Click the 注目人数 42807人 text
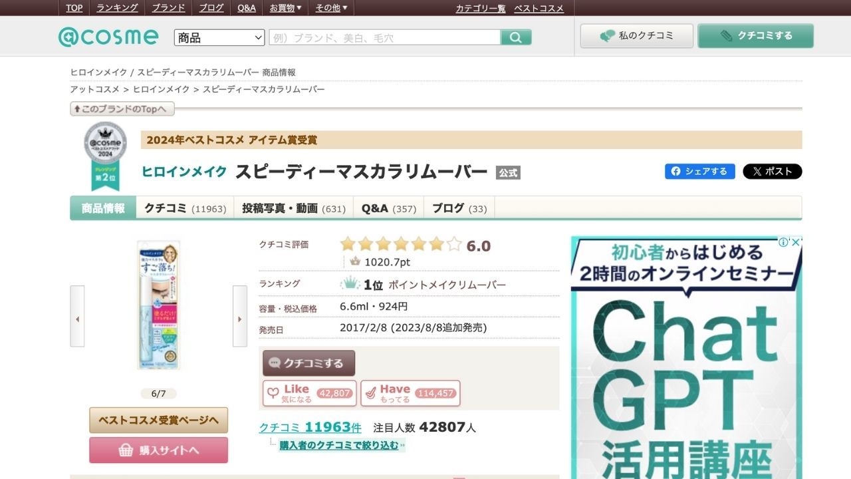This screenshot has height=479, width=851. (425, 427)
